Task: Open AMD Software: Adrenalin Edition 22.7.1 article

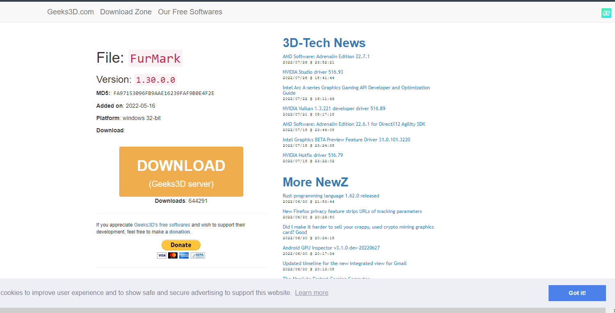Action: coord(326,57)
